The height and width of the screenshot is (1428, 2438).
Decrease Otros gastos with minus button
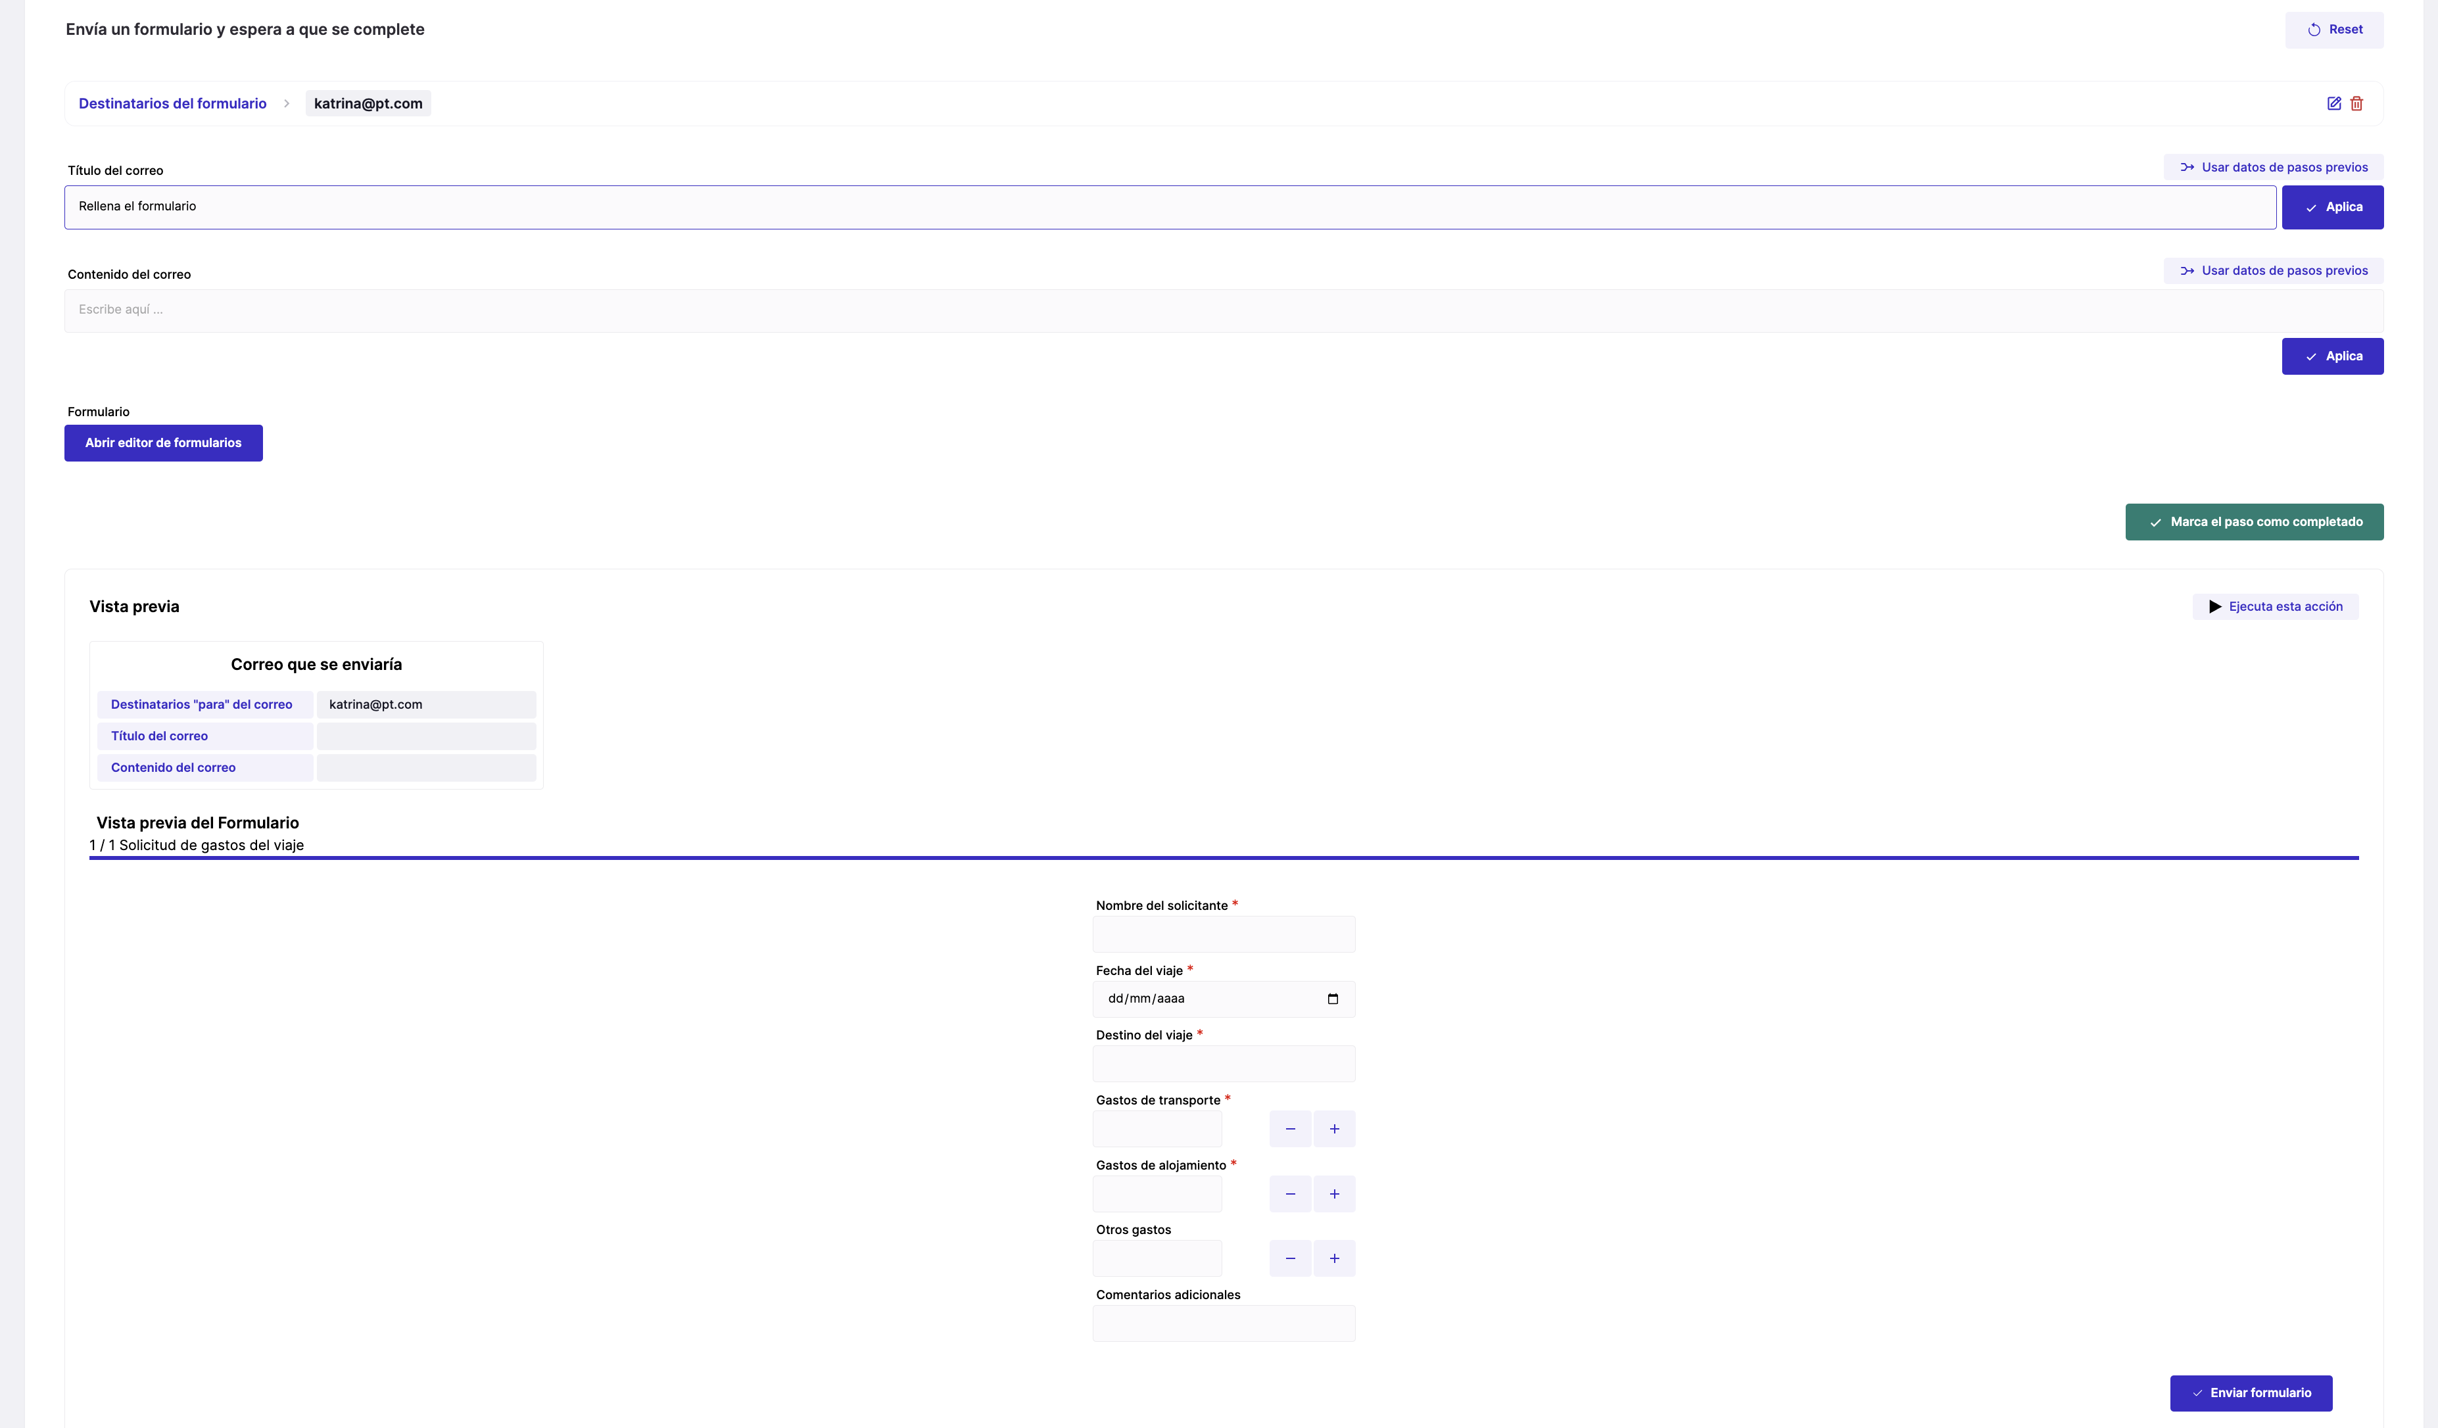point(1289,1258)
